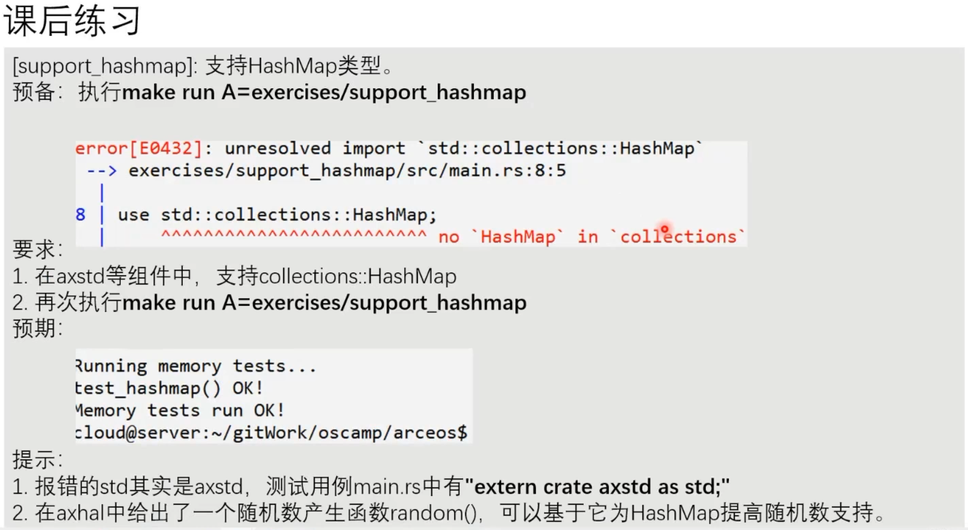968x530 pixels.
Task: Click the 'Memory tests run OK!' line
Action: coord(180,410)
